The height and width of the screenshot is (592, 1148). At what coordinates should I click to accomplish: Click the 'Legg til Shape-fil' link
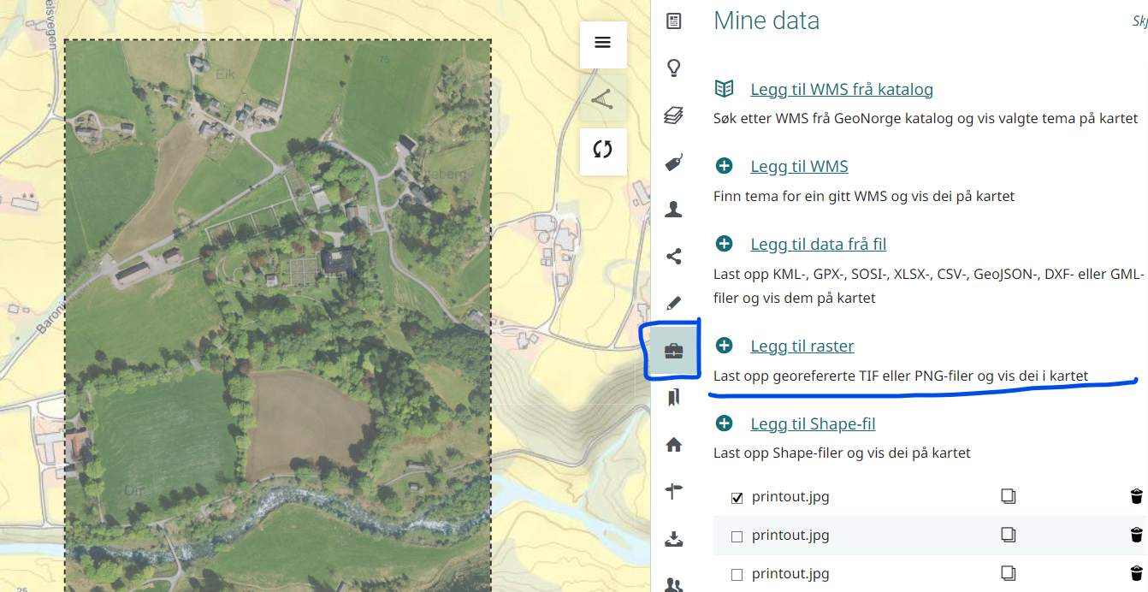tap(812, 423)
